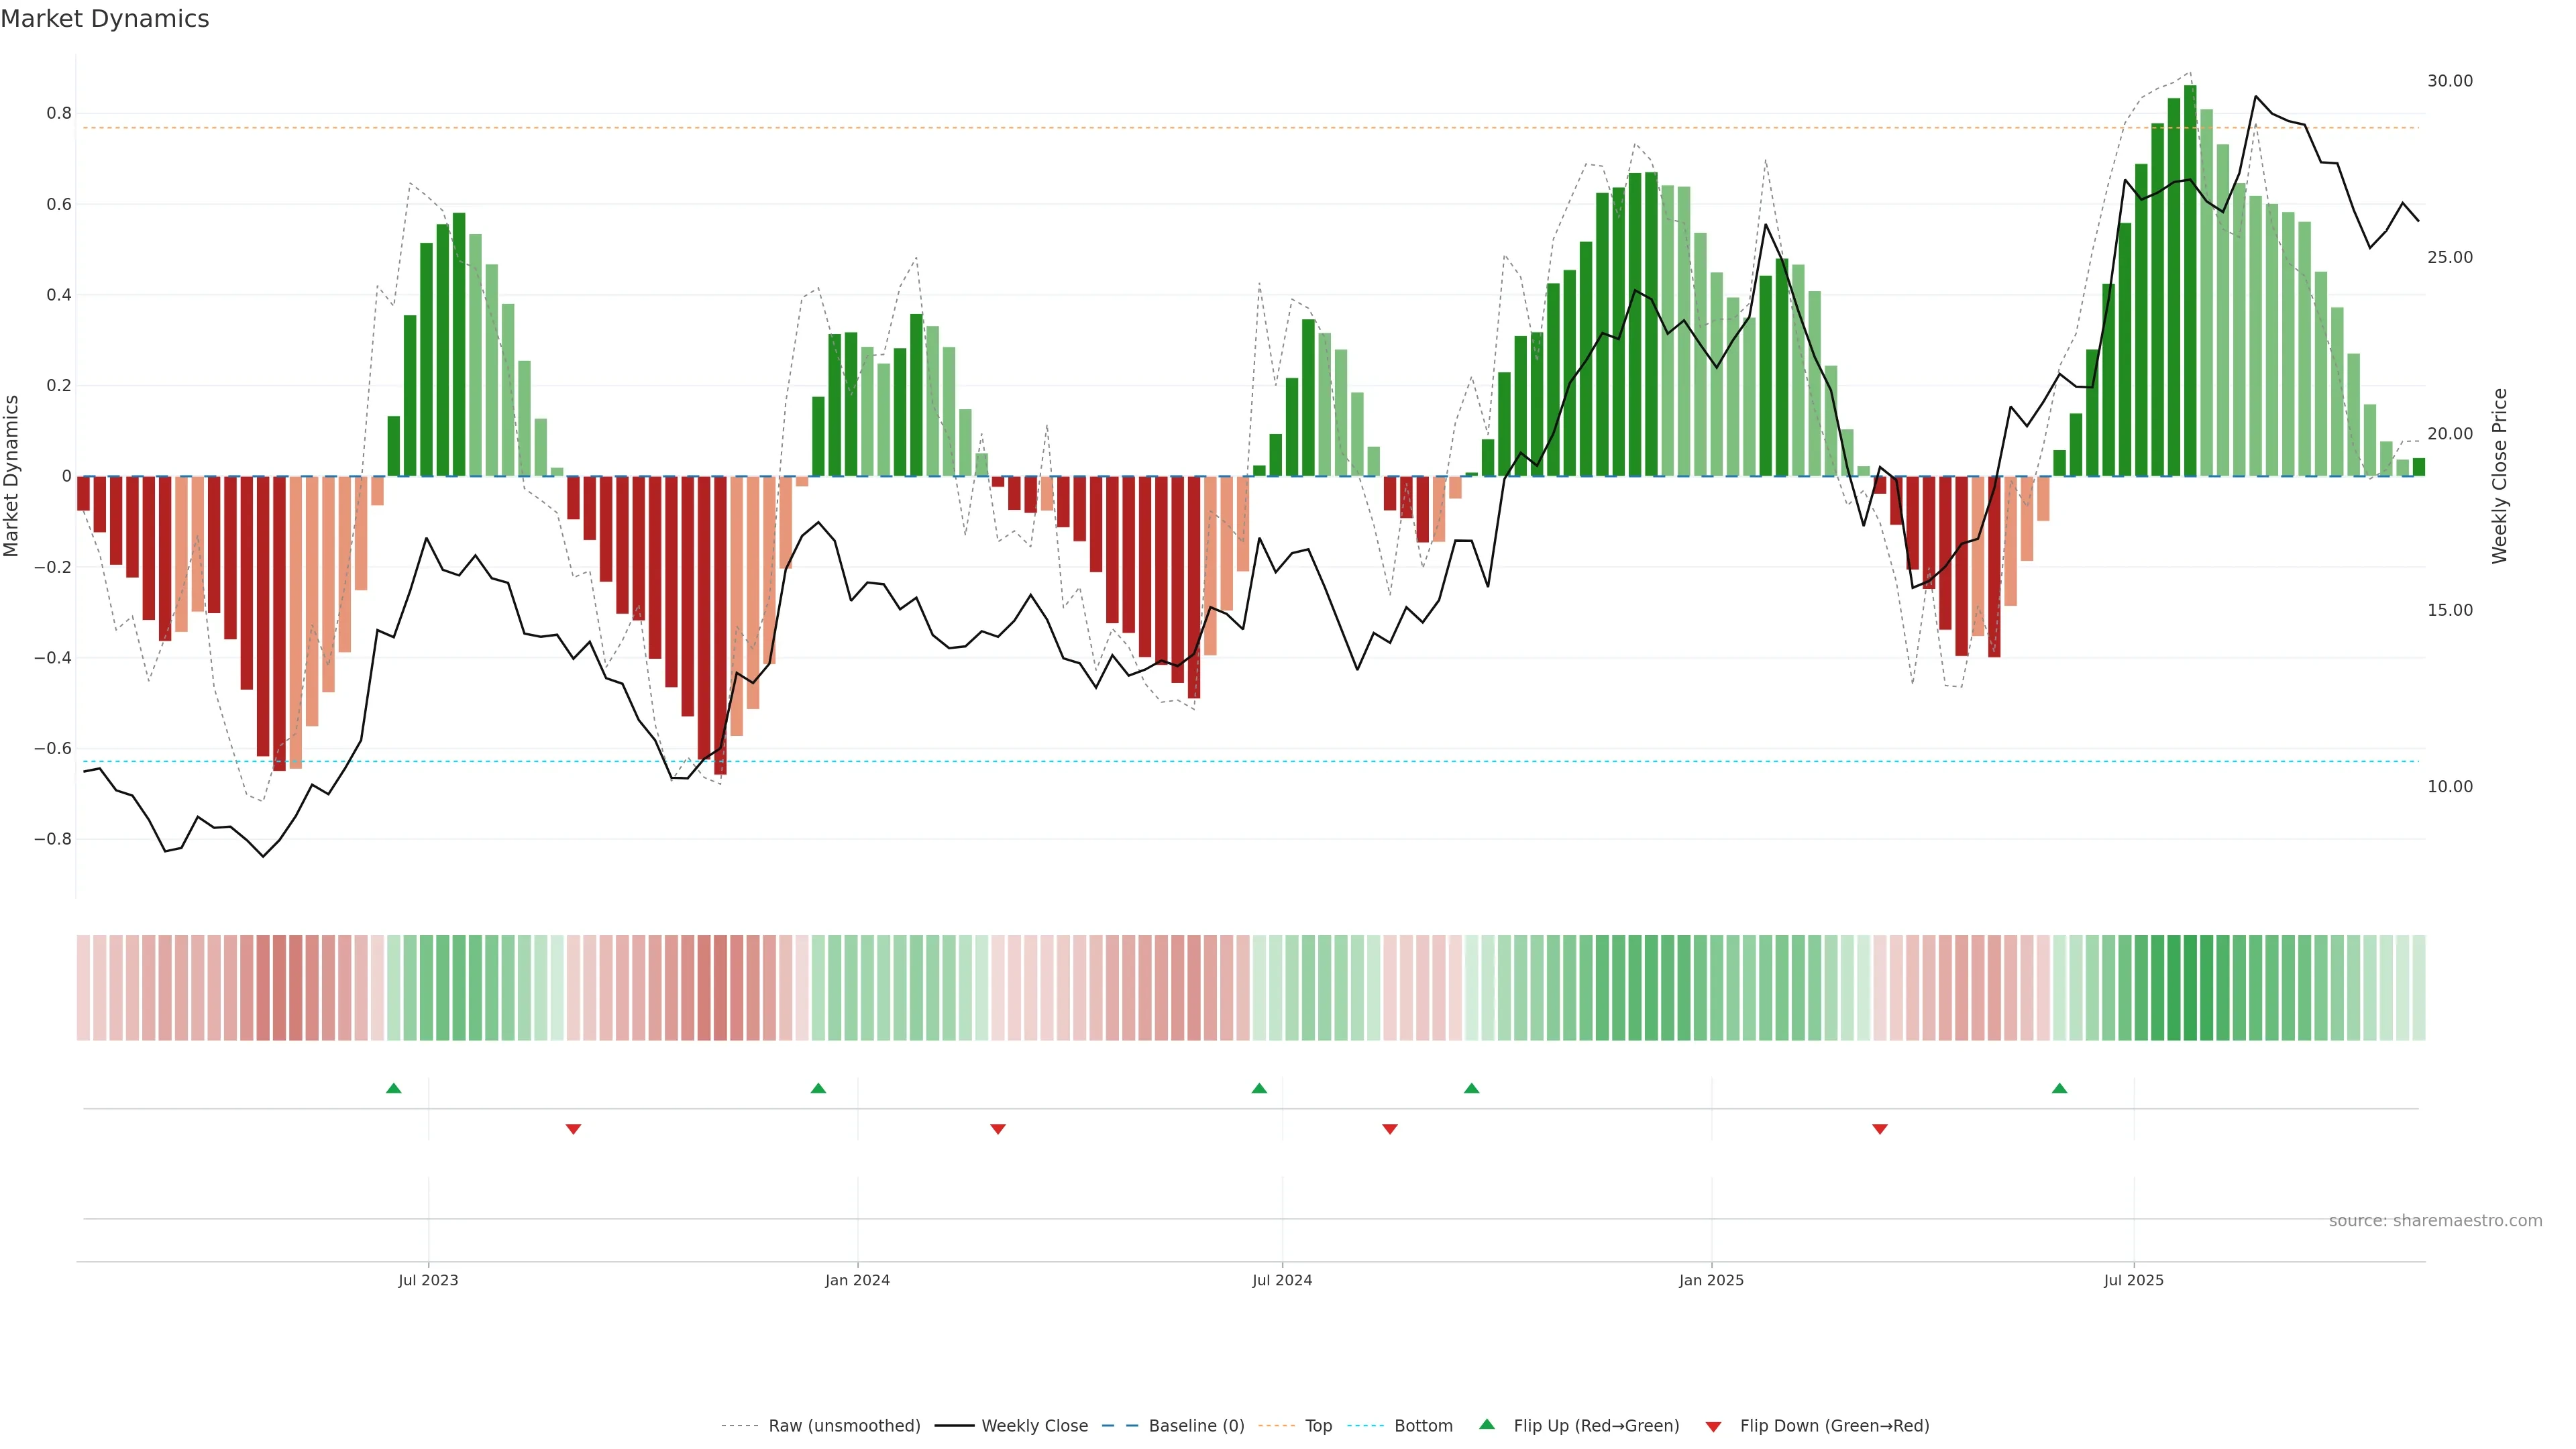The height and width of the screenshot is (1449, 2576).
Task: Click the Flip Down triangle after Jul 2023
Action: 573,1129
